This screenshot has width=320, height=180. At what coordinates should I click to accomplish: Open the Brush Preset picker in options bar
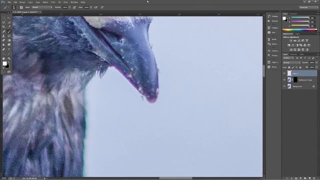[x=14, y=7]
